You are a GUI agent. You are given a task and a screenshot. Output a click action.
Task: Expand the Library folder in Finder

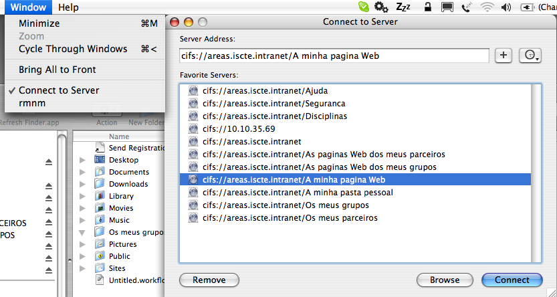point(82,197)
